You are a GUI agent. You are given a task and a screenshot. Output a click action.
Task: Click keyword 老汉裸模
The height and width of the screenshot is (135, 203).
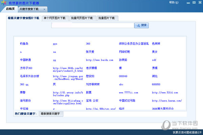[x=91, y=68]
